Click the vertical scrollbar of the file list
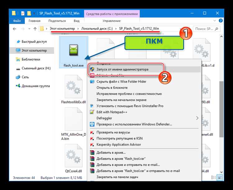 (221, 108)
